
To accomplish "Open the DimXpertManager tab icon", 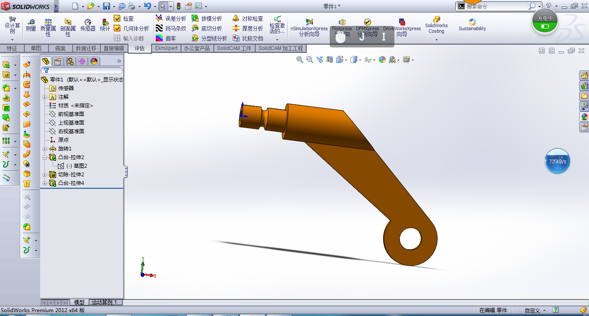I will [82, 61].
